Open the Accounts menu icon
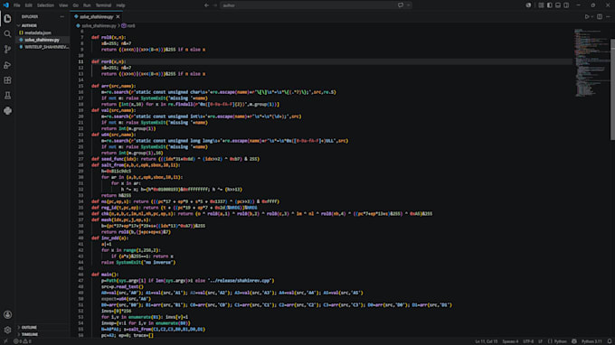615x345 pixels. point(7,314)
